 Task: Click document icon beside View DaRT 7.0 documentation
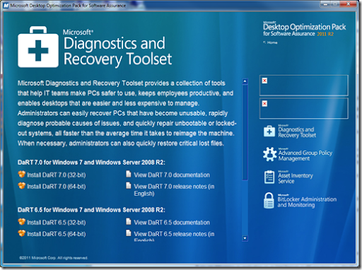(129, 174)
